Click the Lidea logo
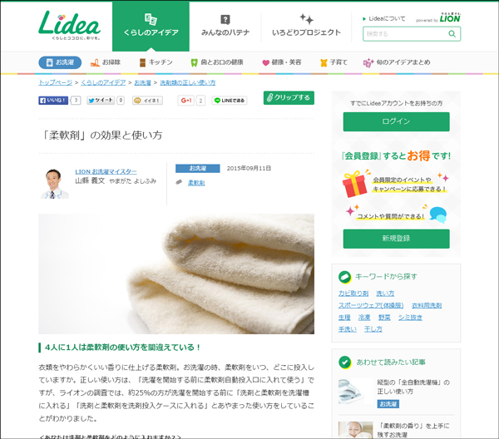499x439 pixels. coord(69,25)
